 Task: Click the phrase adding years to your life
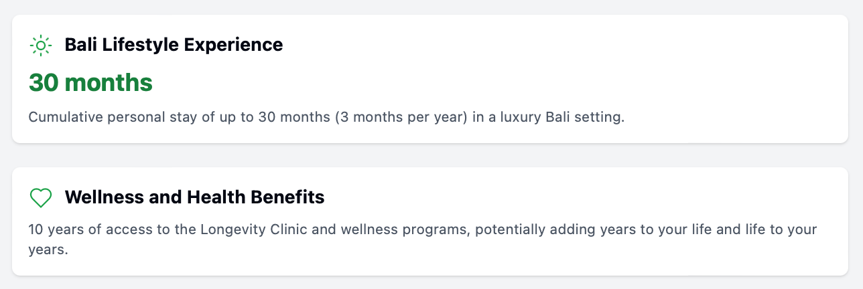(596, 229)
